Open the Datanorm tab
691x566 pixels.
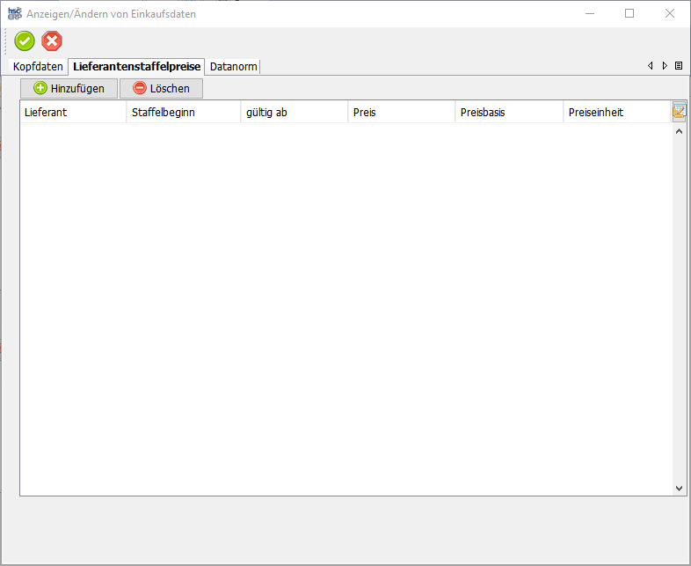tap(233, 67)
